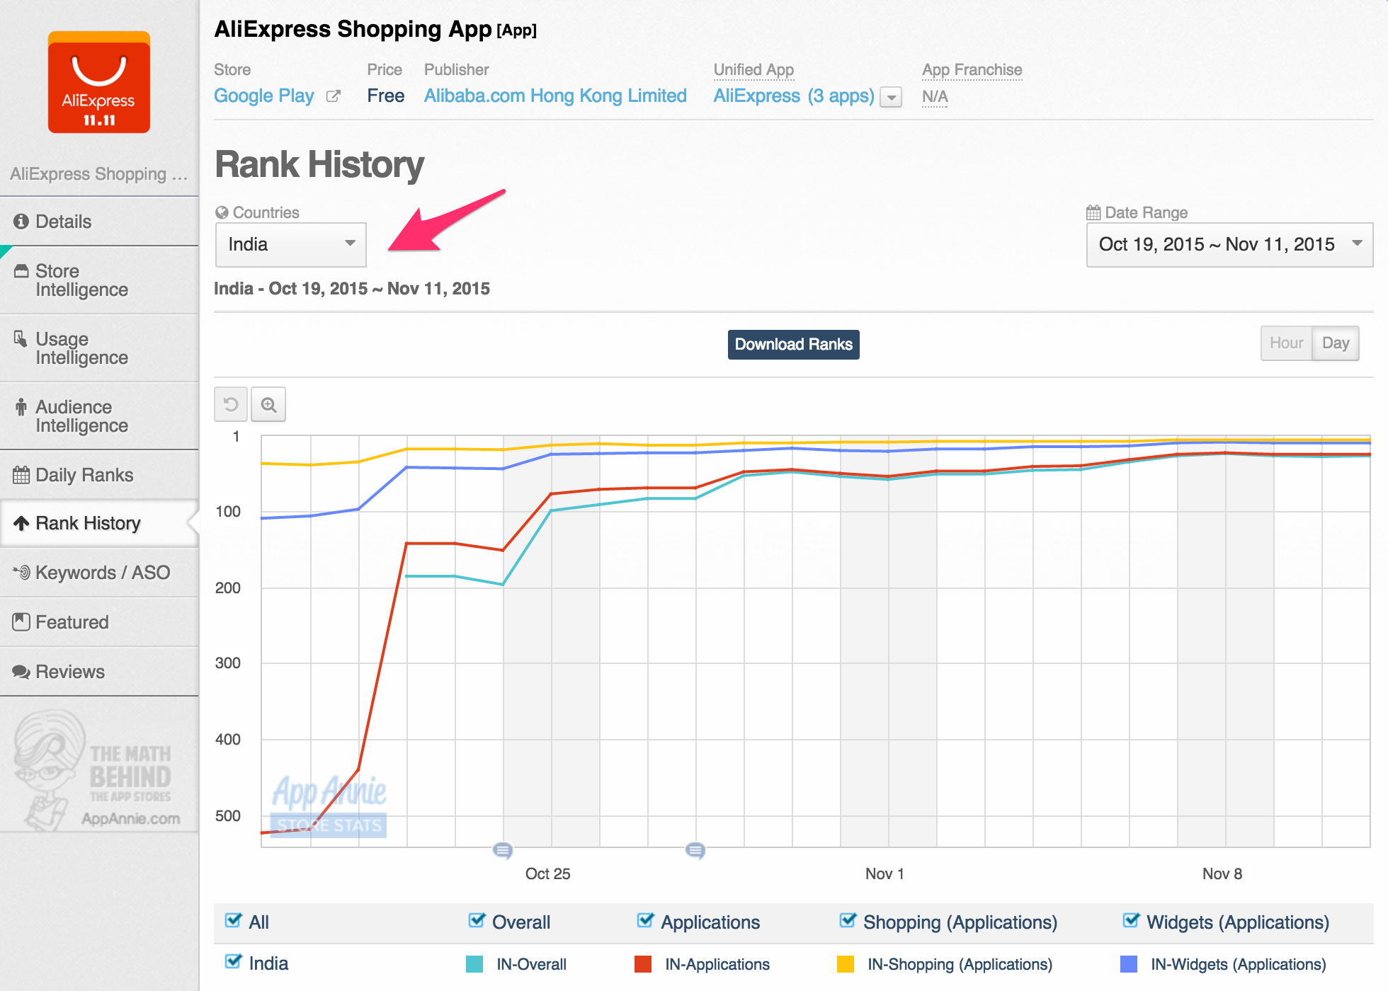Toggle the All checkbox
The image size is (1388, 991).
tap(233, 920)
